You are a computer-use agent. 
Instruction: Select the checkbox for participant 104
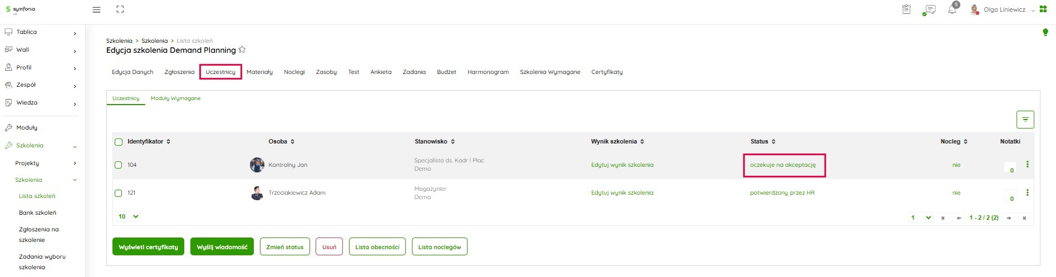[x=119, y=165]
